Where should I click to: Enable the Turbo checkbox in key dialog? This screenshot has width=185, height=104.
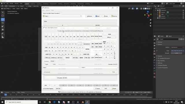52,64
